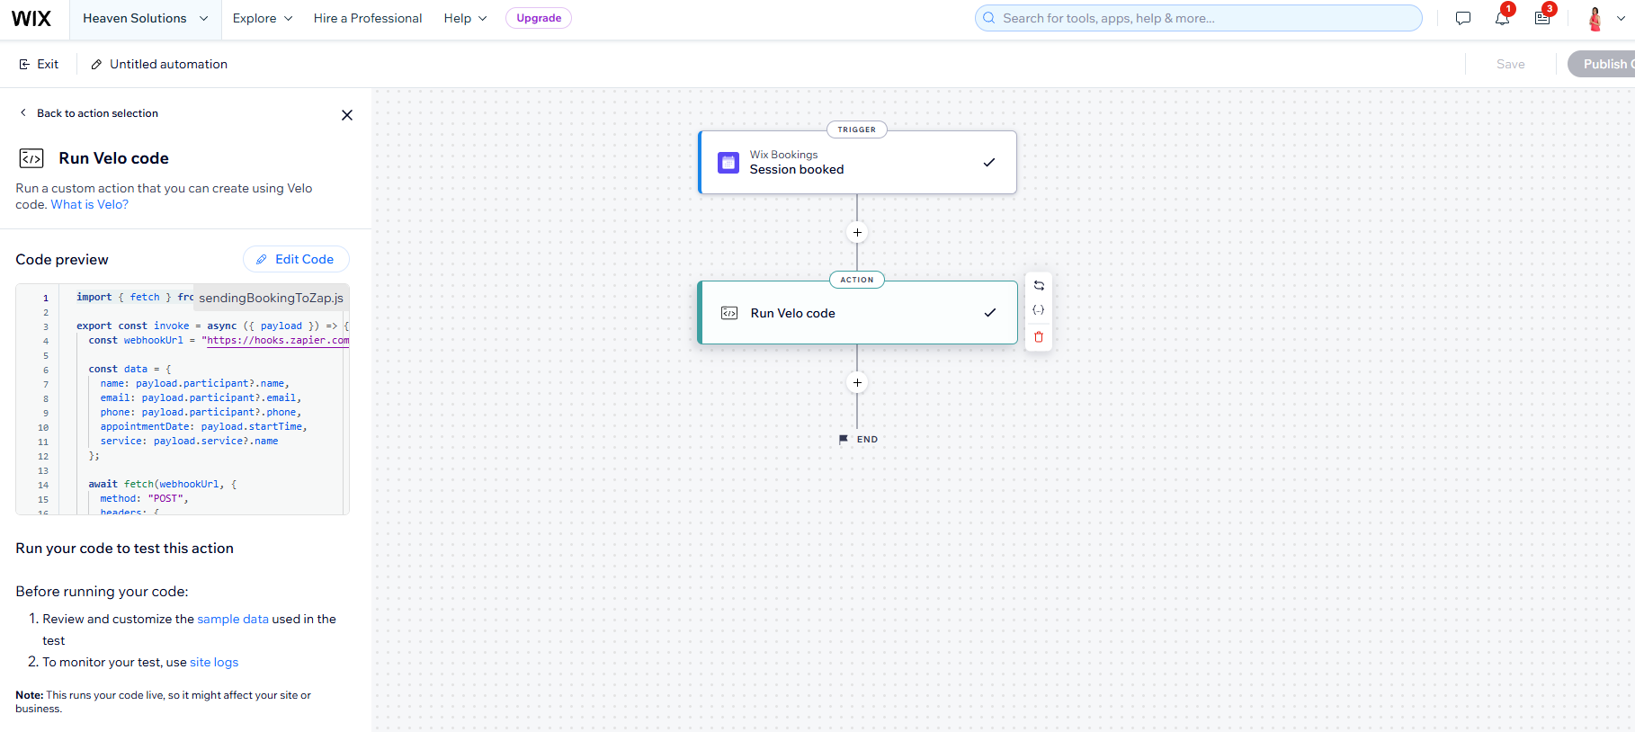Click Hire a Professional

coord(368,18)
